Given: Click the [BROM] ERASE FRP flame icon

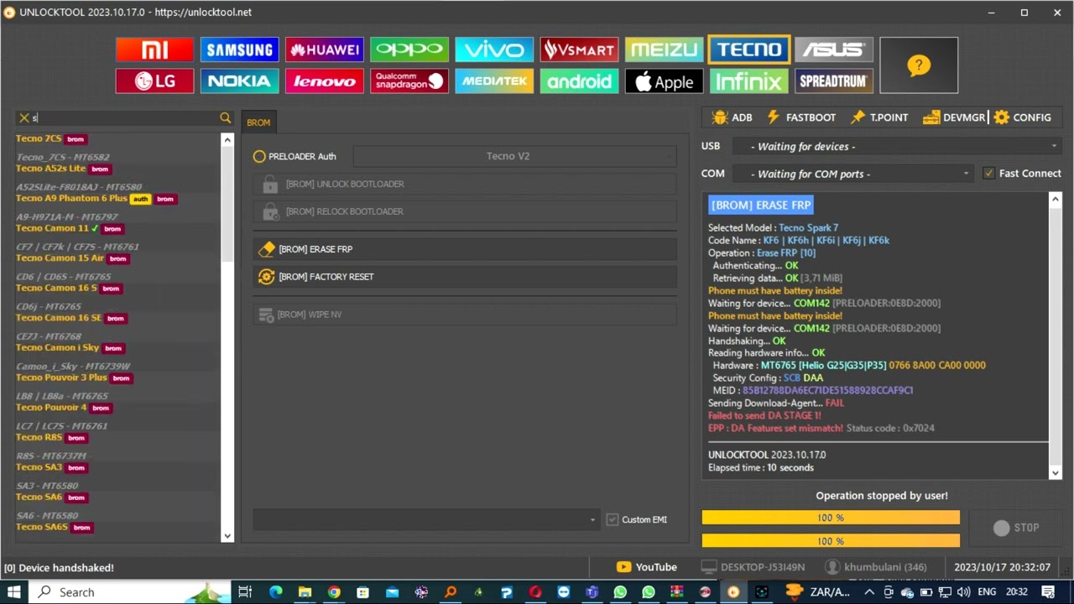Looking at the screenshot, I should [x=266, y=249].
